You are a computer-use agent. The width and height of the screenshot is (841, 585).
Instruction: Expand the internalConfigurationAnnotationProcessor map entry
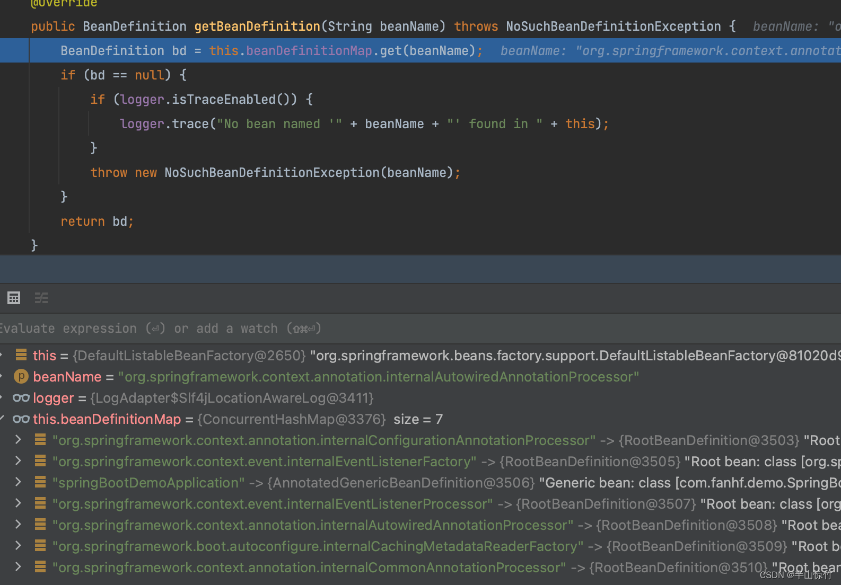pyautogui.click(x=18, y=439)
